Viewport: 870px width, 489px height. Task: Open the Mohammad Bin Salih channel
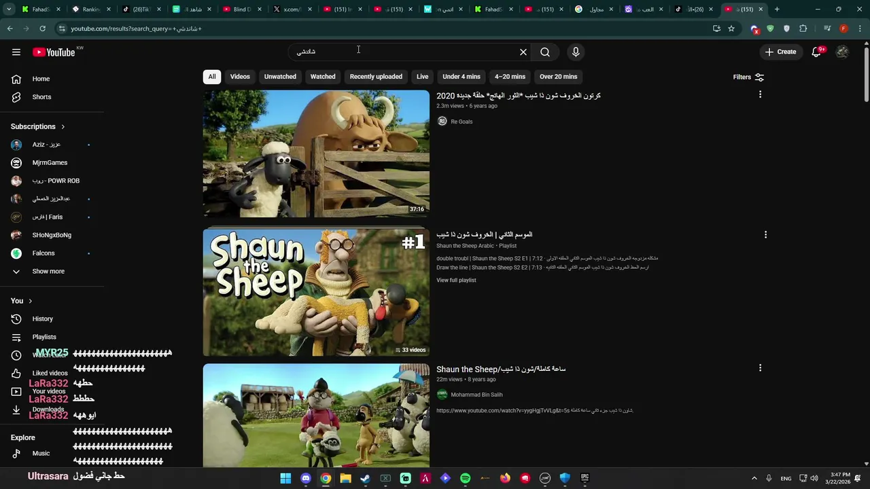(476, 395)
